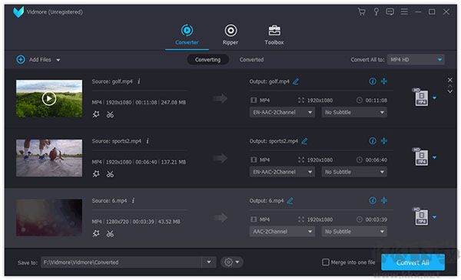Open the feedback chat icon

390,12
